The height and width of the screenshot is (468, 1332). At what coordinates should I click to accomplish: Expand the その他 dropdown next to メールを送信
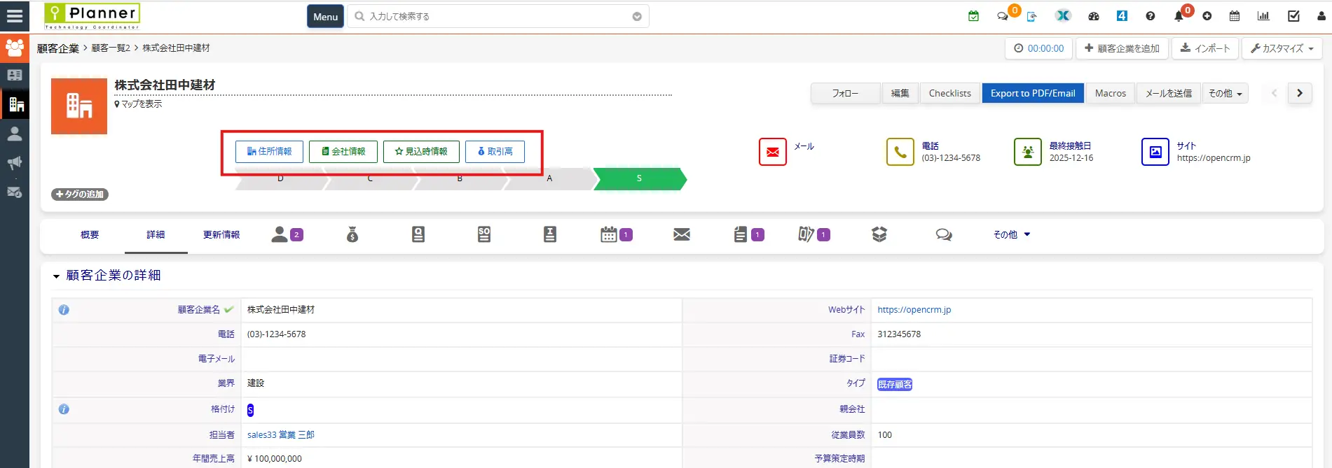point(1225,93)
